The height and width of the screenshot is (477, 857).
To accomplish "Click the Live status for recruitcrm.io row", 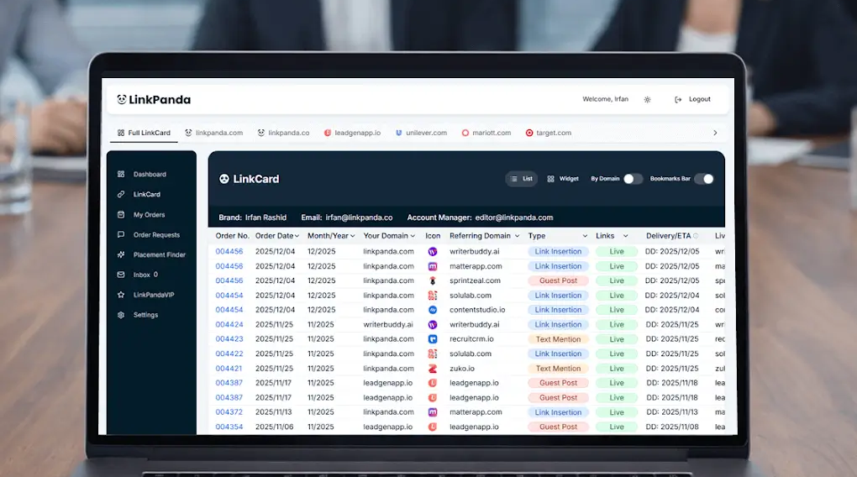I will tap(617, 338).
